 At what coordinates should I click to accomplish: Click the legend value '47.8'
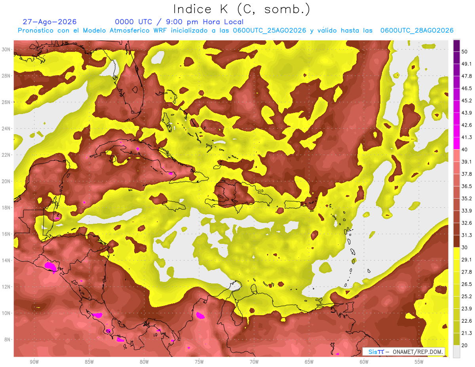[467, 76]
